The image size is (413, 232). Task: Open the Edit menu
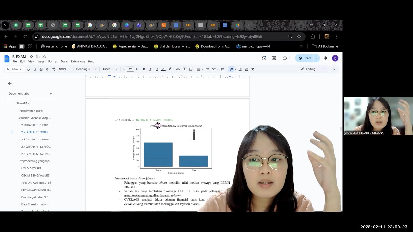click(23, 61)
